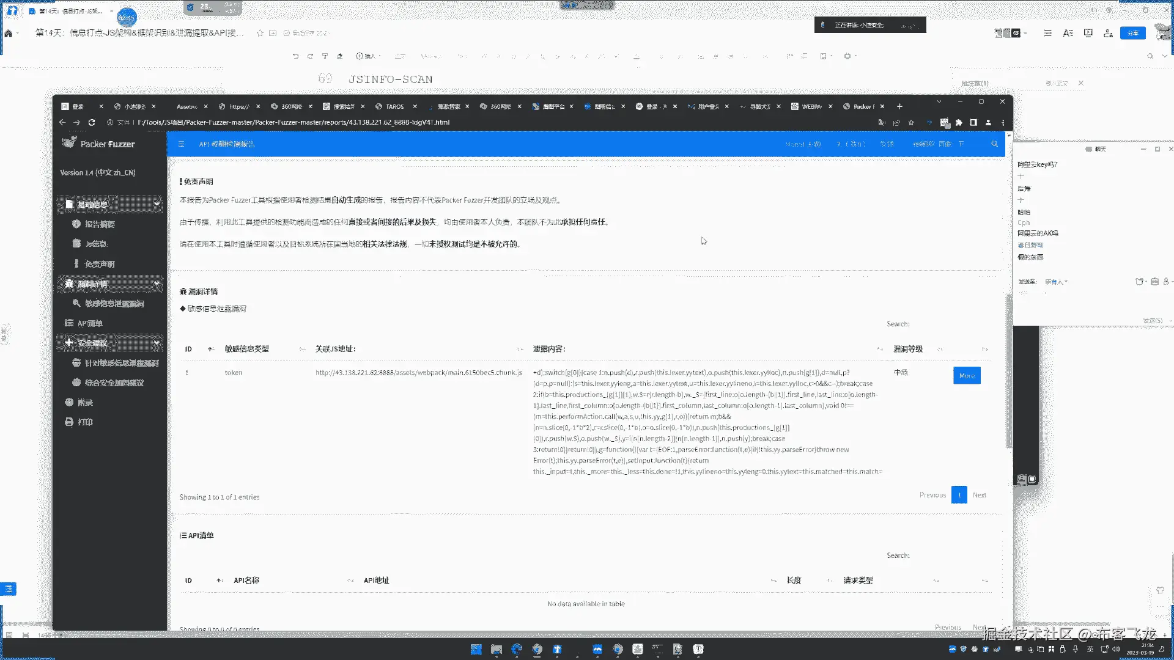
Task: Open the new tab plus button
Action: 899,106
